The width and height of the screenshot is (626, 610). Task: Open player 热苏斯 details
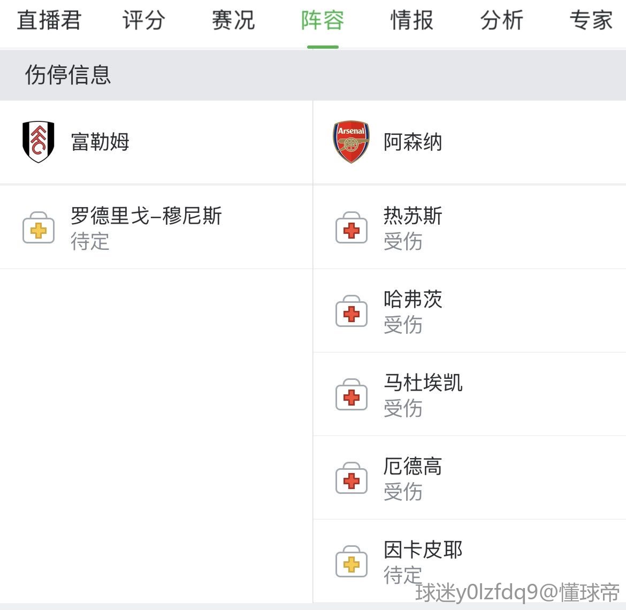click(x=413, y=216)
